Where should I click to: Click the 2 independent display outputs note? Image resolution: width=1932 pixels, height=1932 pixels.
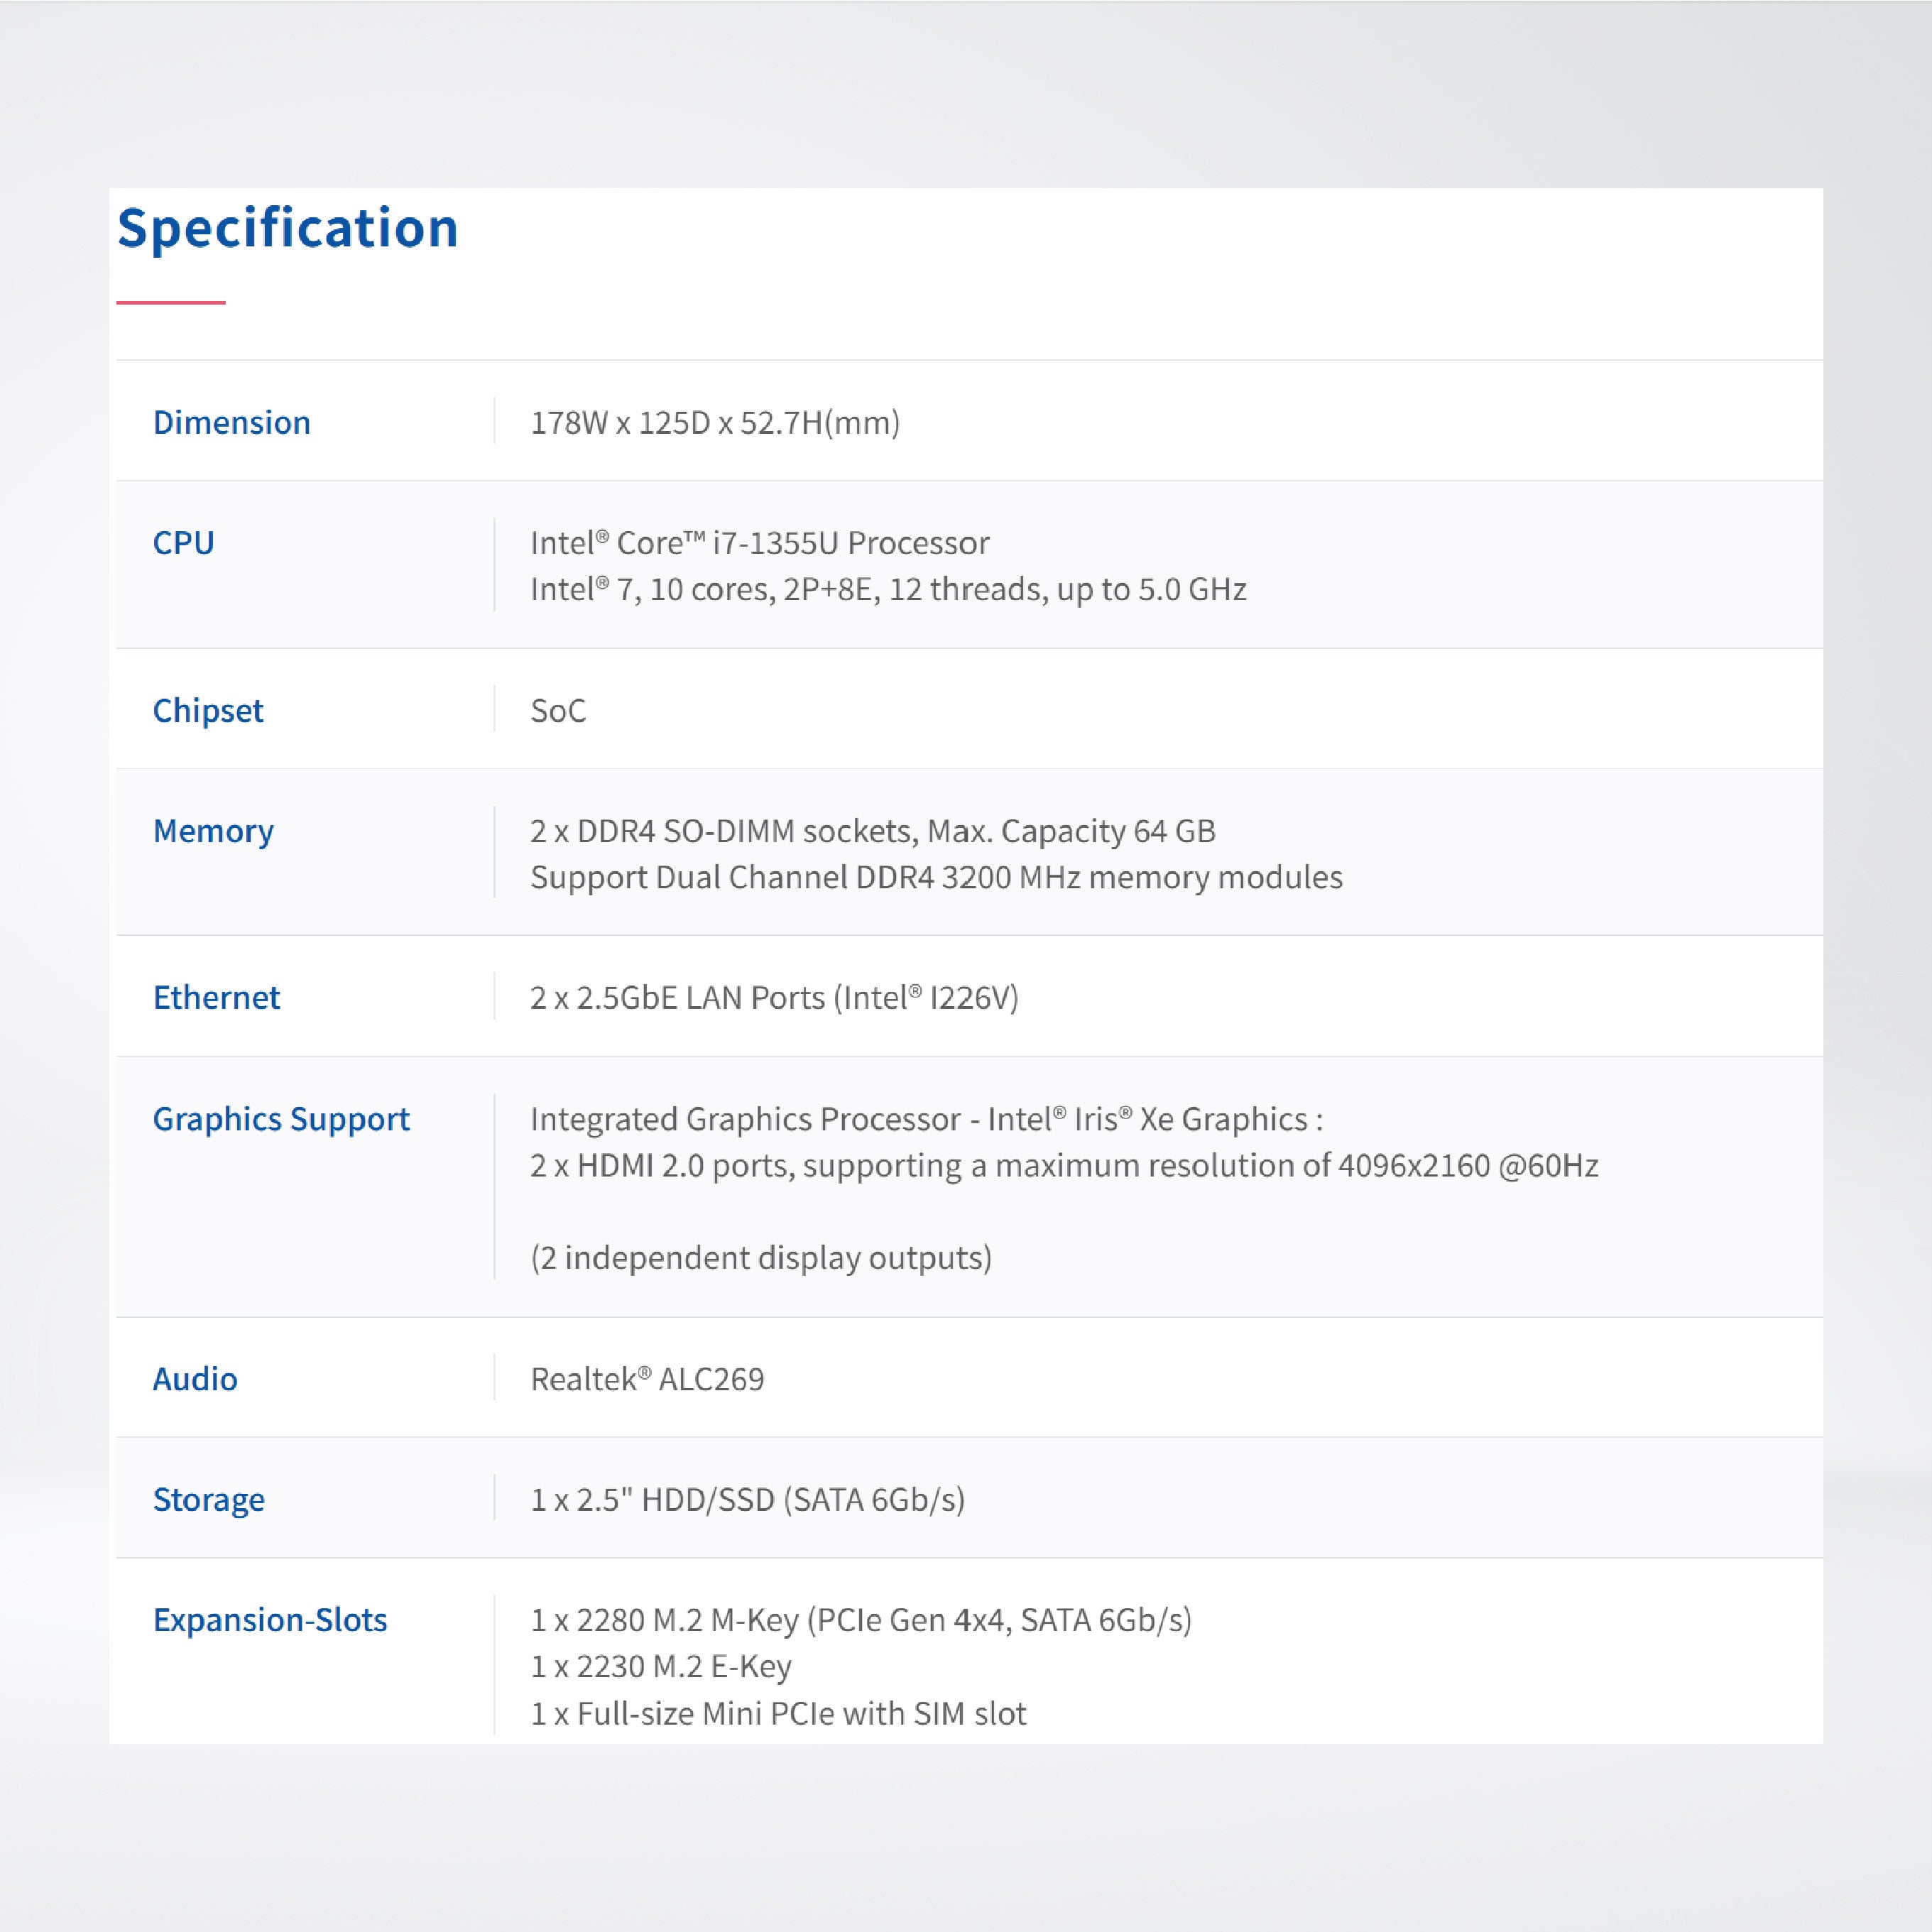pyautogui.click(x=761, y=1257)
